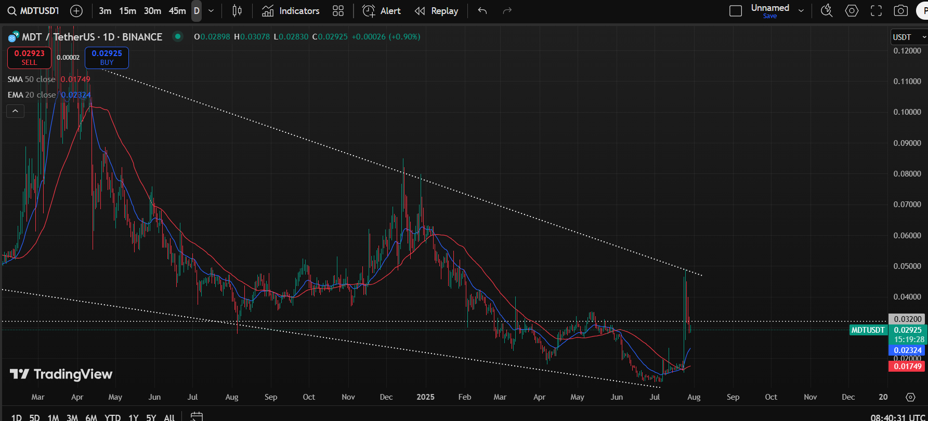
Task: Select the daily D timeframe
Action: pyautogui.click(x=197, y=11)
